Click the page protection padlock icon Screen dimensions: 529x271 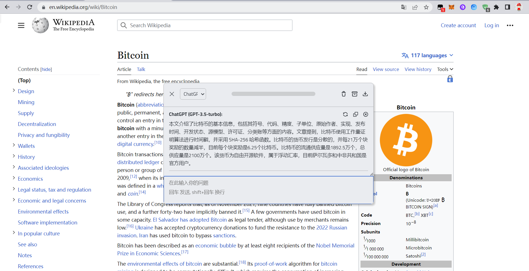(x=450, y=79)
